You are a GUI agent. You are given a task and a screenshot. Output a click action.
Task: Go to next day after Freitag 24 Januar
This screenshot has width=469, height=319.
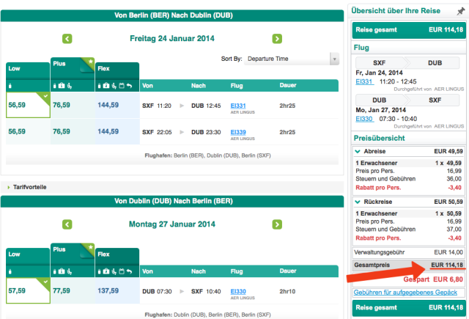pyautogui.click(x=277, y=39)
